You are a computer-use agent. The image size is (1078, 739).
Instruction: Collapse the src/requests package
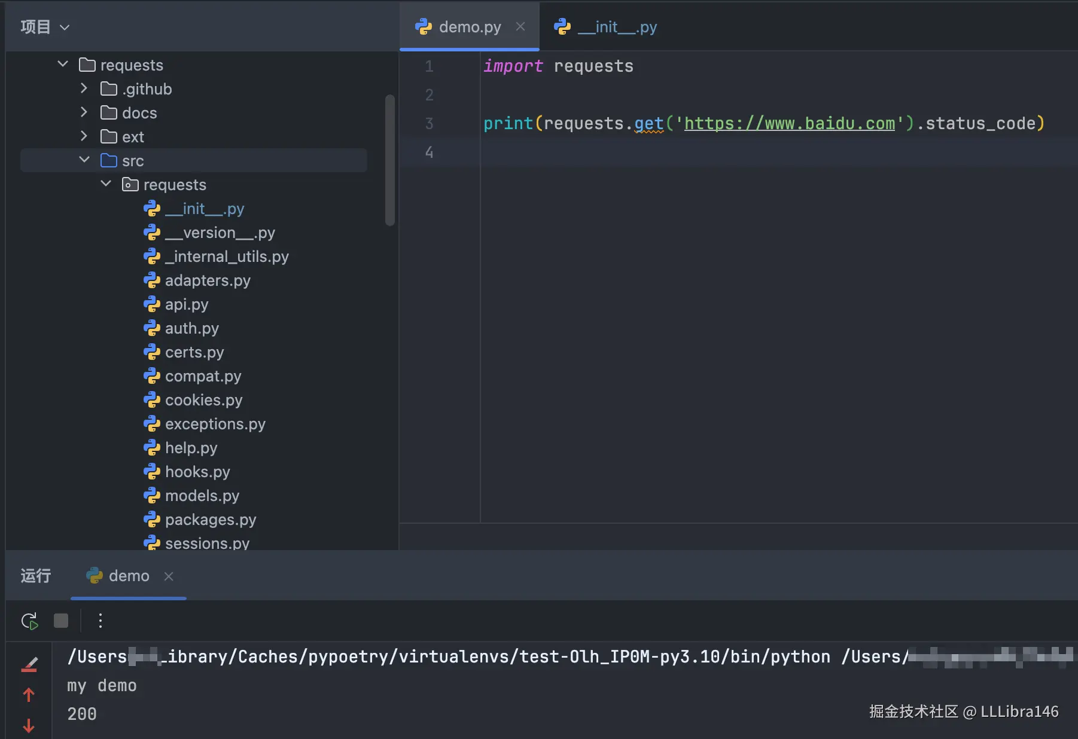point(106,184)
